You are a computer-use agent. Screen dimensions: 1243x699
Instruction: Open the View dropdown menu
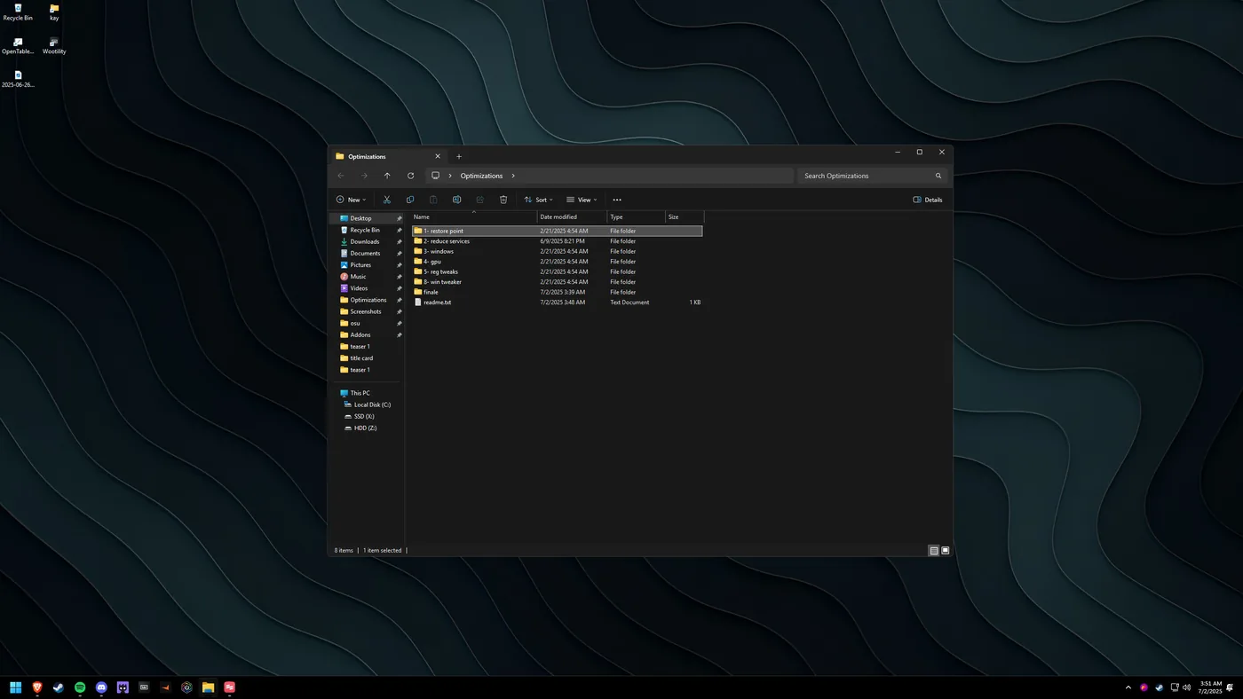click(582, 200)
